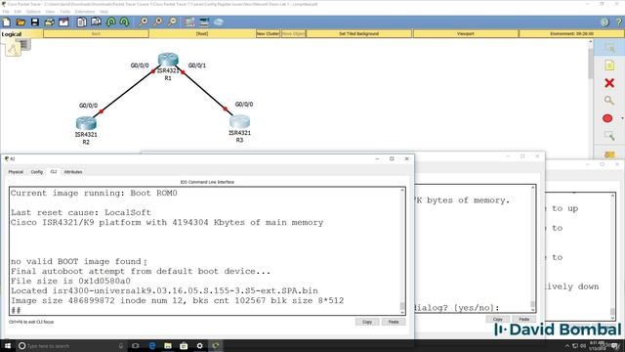Image resolution: width=625 pixels, height=352 pixels.
Task: Select CLI tab in R2 window
Action: 54,172
